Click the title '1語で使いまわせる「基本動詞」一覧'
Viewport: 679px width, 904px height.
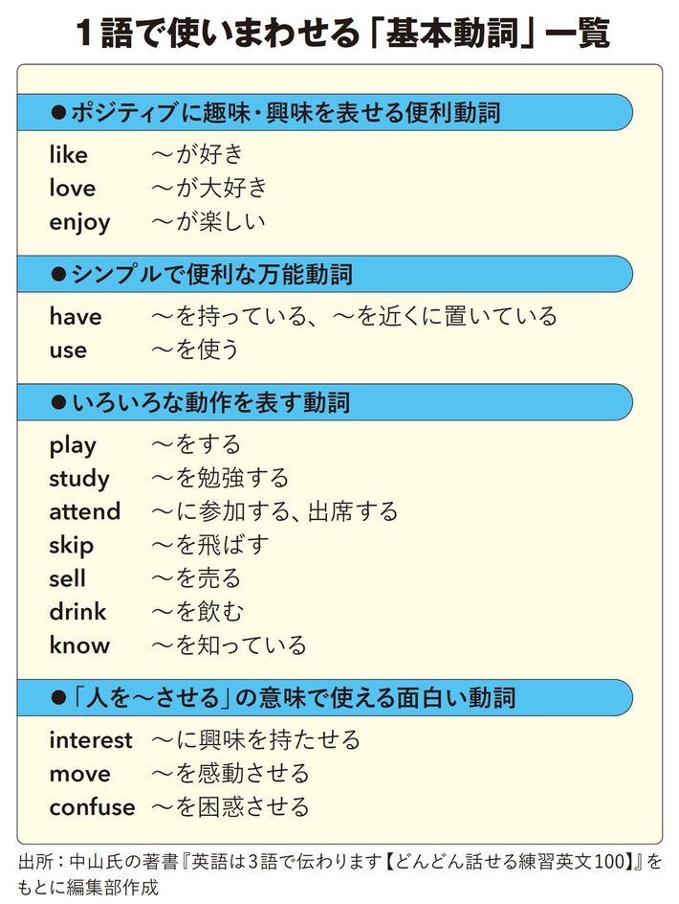point(340,33)
